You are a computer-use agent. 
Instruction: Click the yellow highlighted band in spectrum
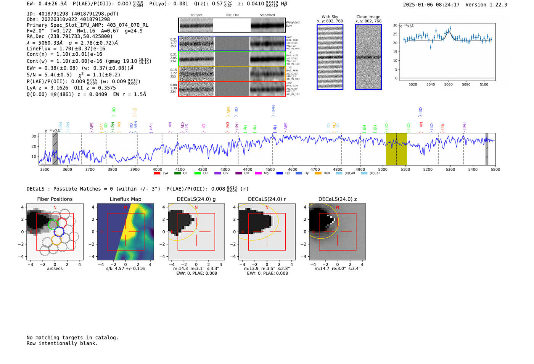pos(396,149)
